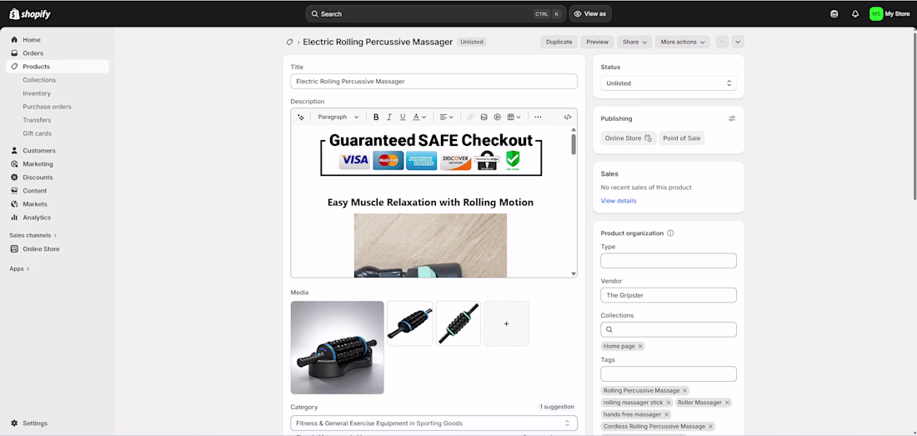The height and width of the screenshot is (436, 917).
Task: Insert a link in description
Action: 471,117
